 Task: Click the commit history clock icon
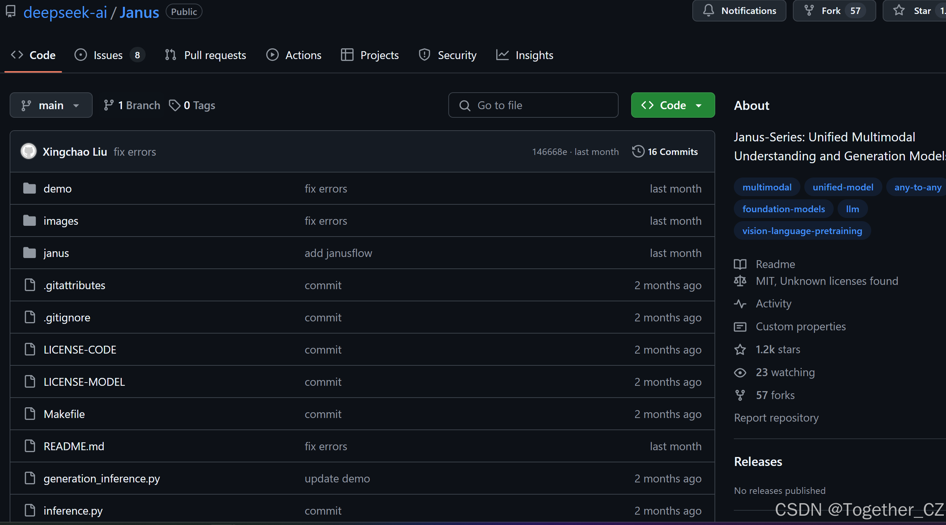click(638, 152)
